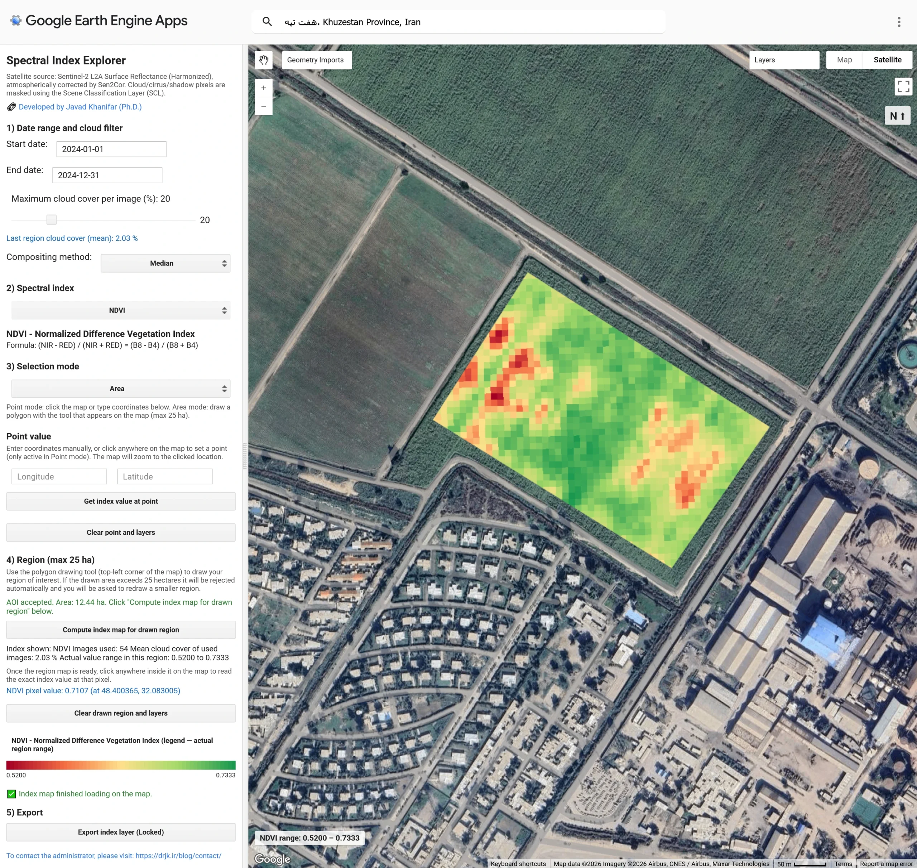Image resolution: width=917 pixels, height=868 pixels.
Task: Open the Compositing method Median dropdown
Action: pyautogui.click(x=165, y=263)
